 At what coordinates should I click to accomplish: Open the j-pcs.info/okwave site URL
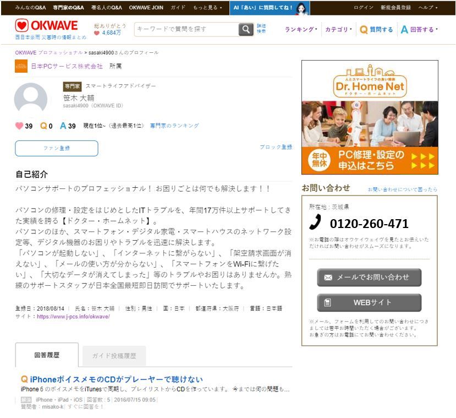coord(73,317)
